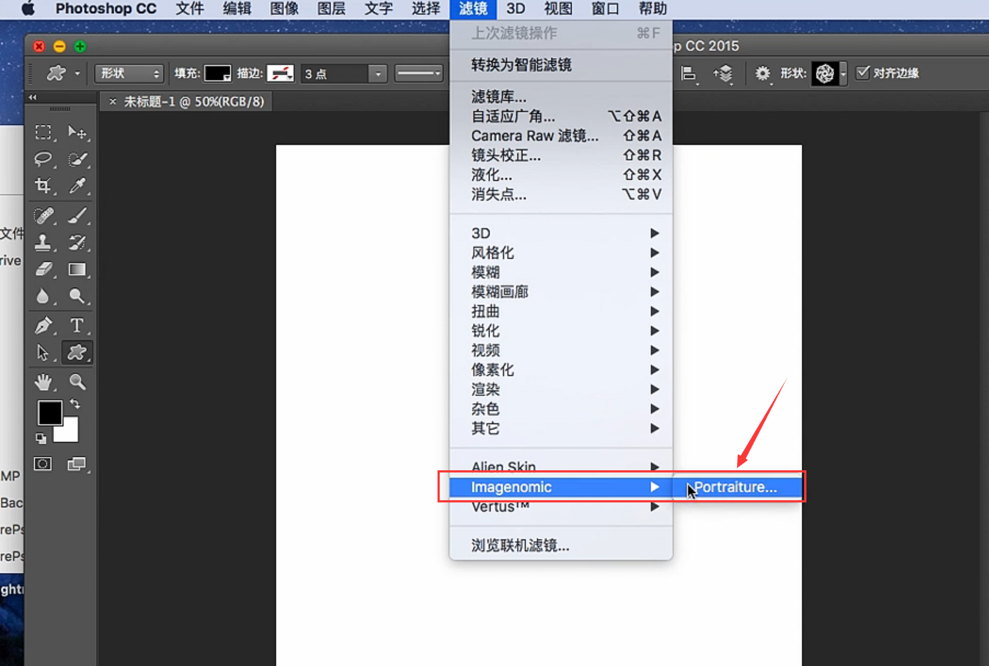Click the stroke width 3 点 field
The width and height of the screenshot is (989, 666).
click(335, 74)
